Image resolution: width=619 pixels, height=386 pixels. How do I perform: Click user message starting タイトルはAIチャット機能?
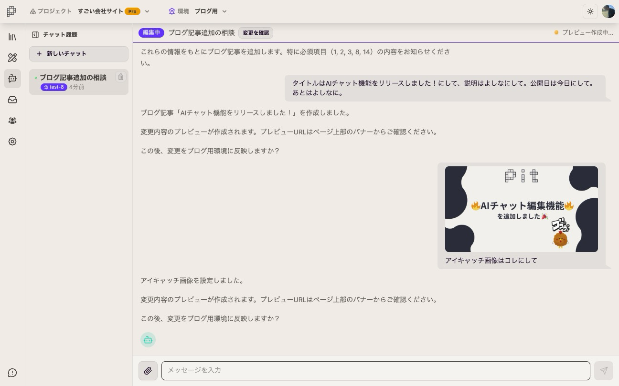[x=445, y=88]
